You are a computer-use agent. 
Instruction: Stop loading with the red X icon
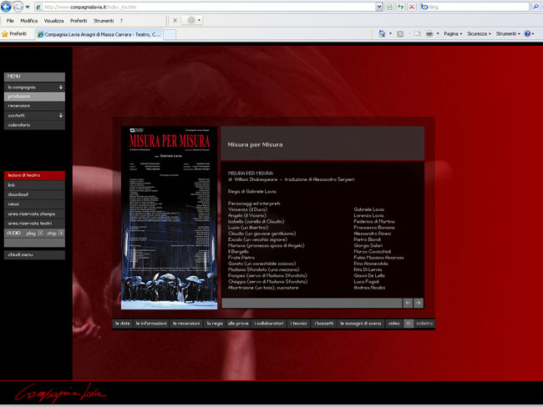coord(412,7)
